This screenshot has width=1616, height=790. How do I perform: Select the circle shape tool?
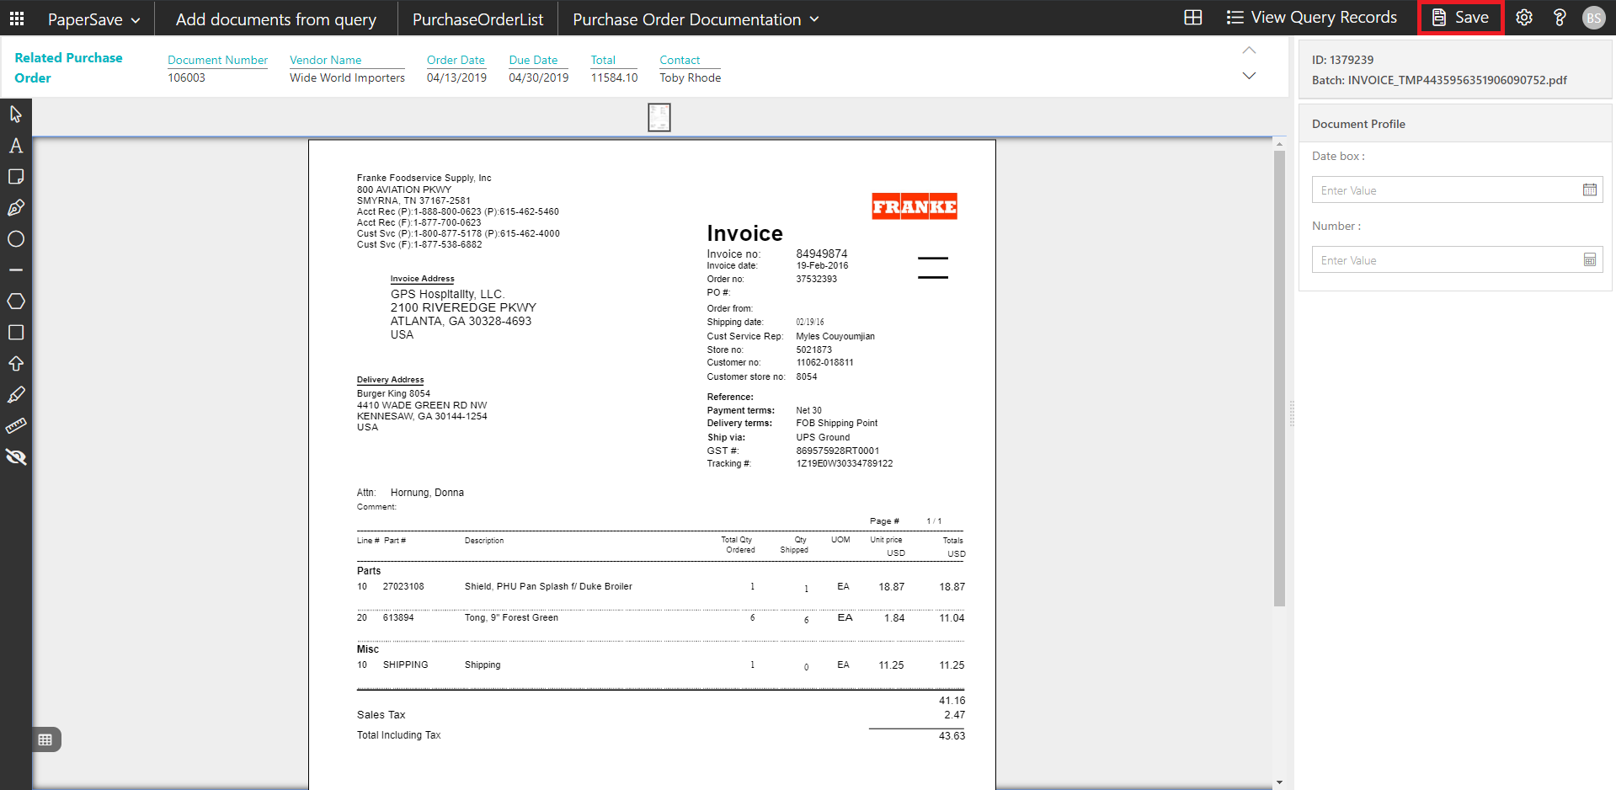click(16, 239)
